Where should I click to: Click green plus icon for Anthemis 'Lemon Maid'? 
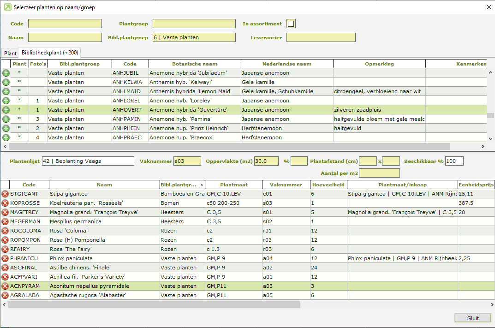click(6, 91)
